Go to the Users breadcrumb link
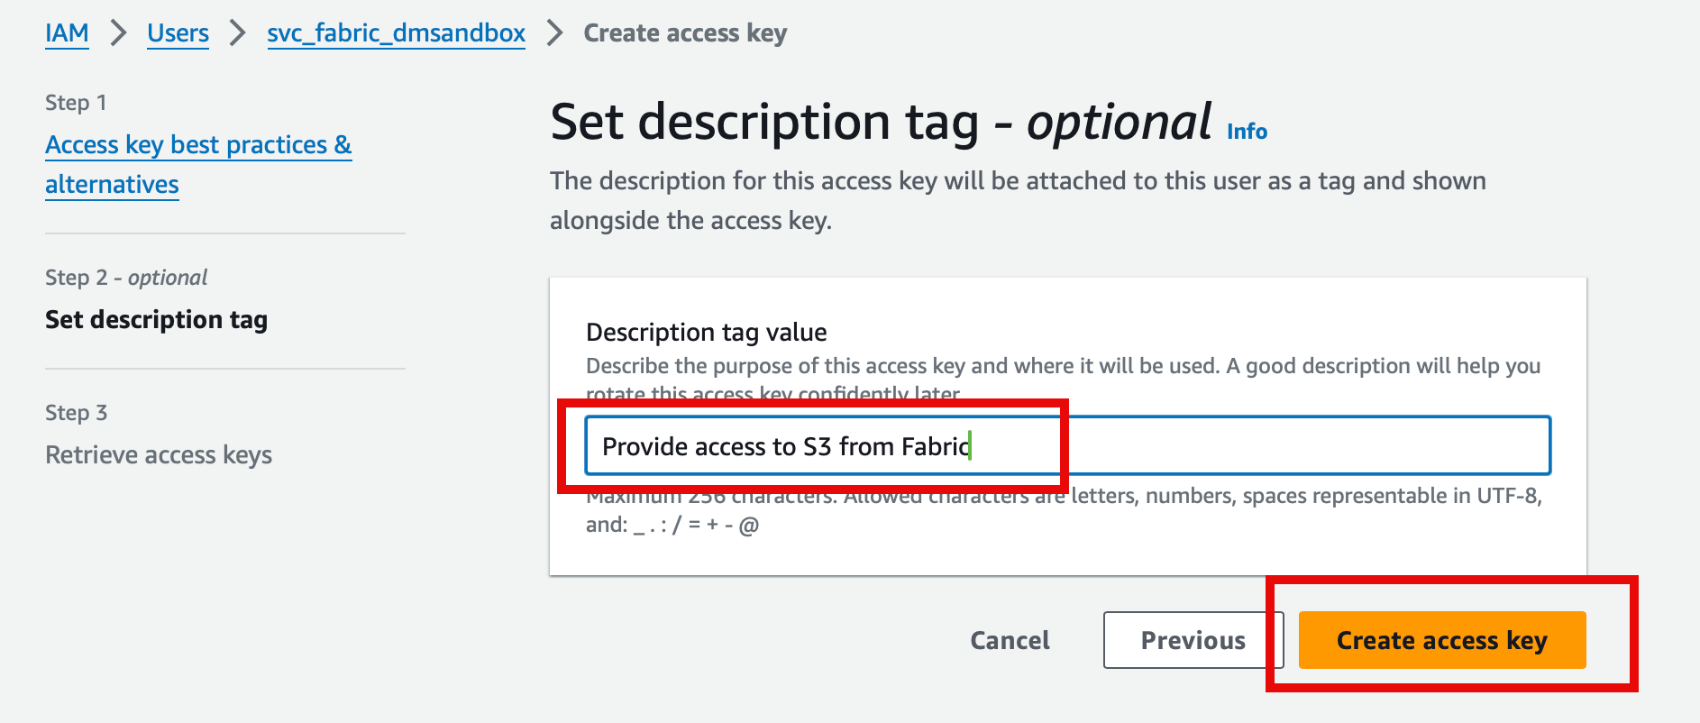Screen dimensions: 1700x723 click(178, 33)
